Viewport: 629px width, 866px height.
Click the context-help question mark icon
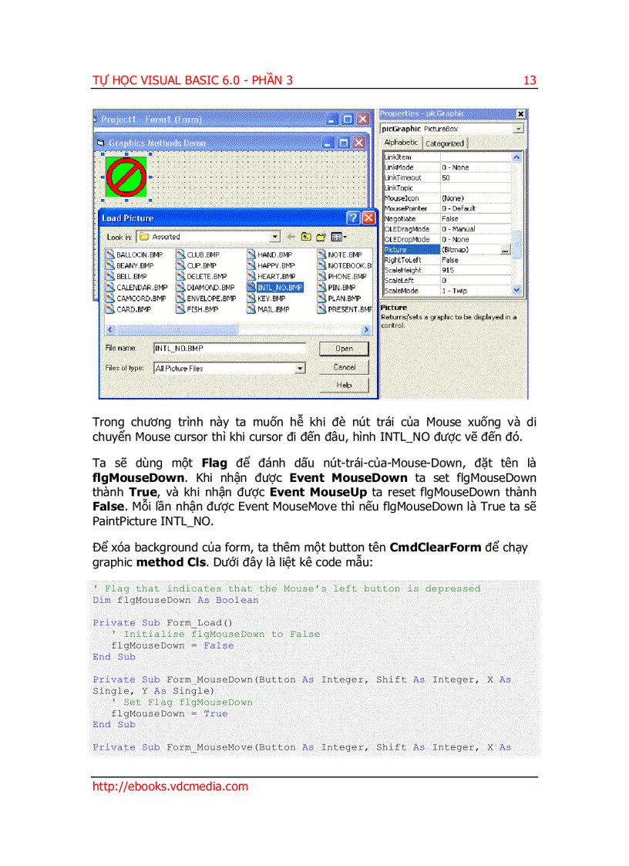(353, 218)
